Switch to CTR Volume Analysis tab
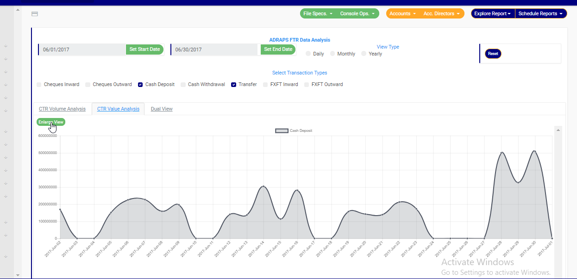Screen dimensions: 577x279 [62, 109]
